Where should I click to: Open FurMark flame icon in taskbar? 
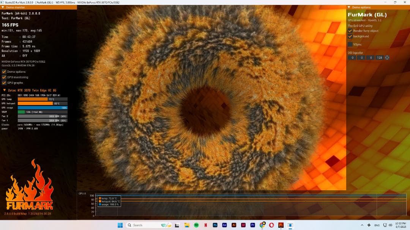281,225
